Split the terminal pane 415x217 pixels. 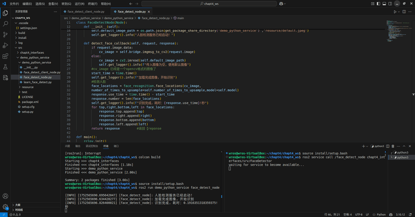coord(388,146)
